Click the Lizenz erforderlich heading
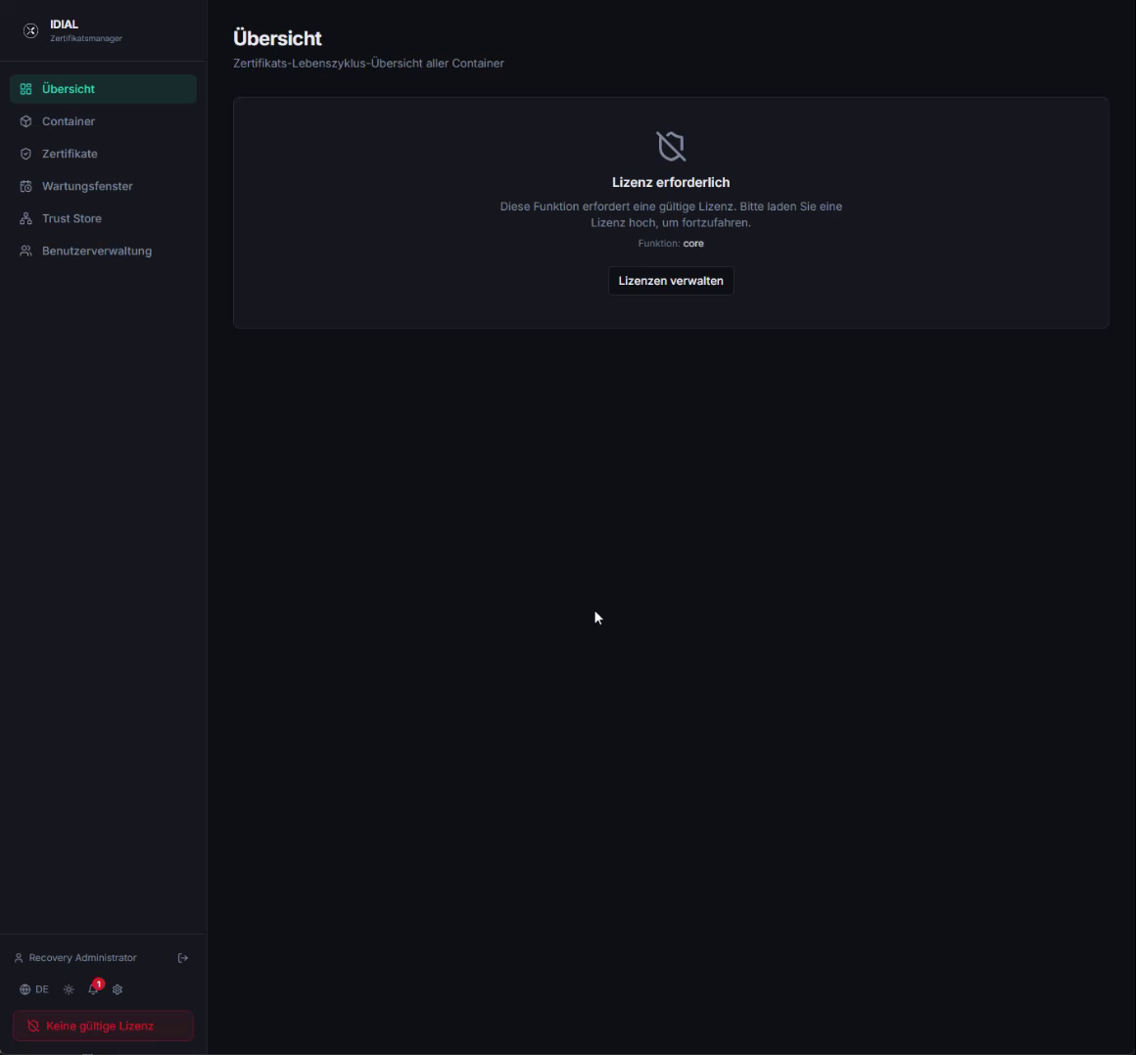The width and height of the screenshot is (1136, 1055). point(671,182)
